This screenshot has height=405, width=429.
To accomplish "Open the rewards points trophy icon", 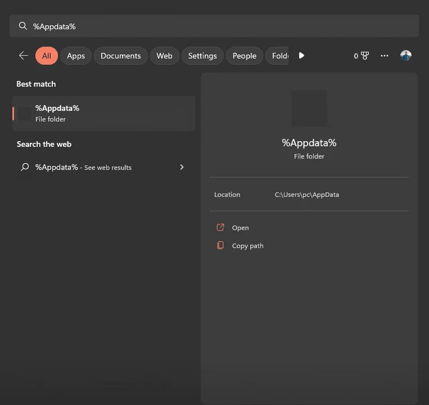I will [x=364, y=56].
